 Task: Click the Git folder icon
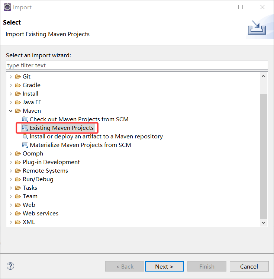[x=18, y=77]
